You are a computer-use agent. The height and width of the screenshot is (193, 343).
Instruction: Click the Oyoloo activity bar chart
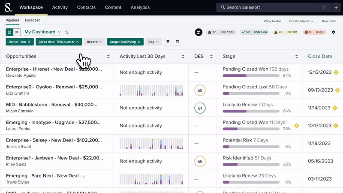tap(151, 90)
